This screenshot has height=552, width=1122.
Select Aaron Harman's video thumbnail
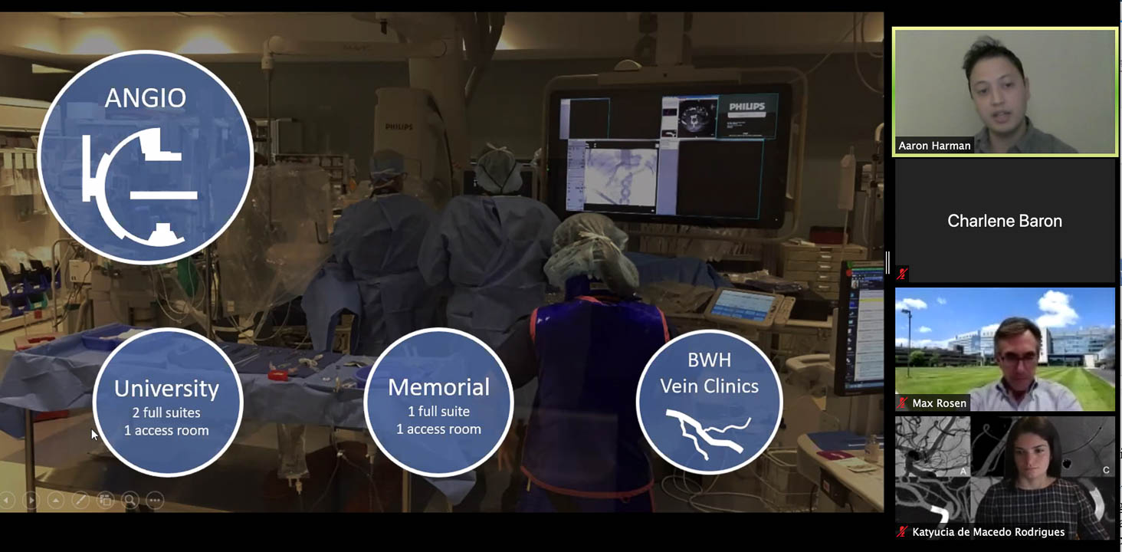[x=1004, y=92]
